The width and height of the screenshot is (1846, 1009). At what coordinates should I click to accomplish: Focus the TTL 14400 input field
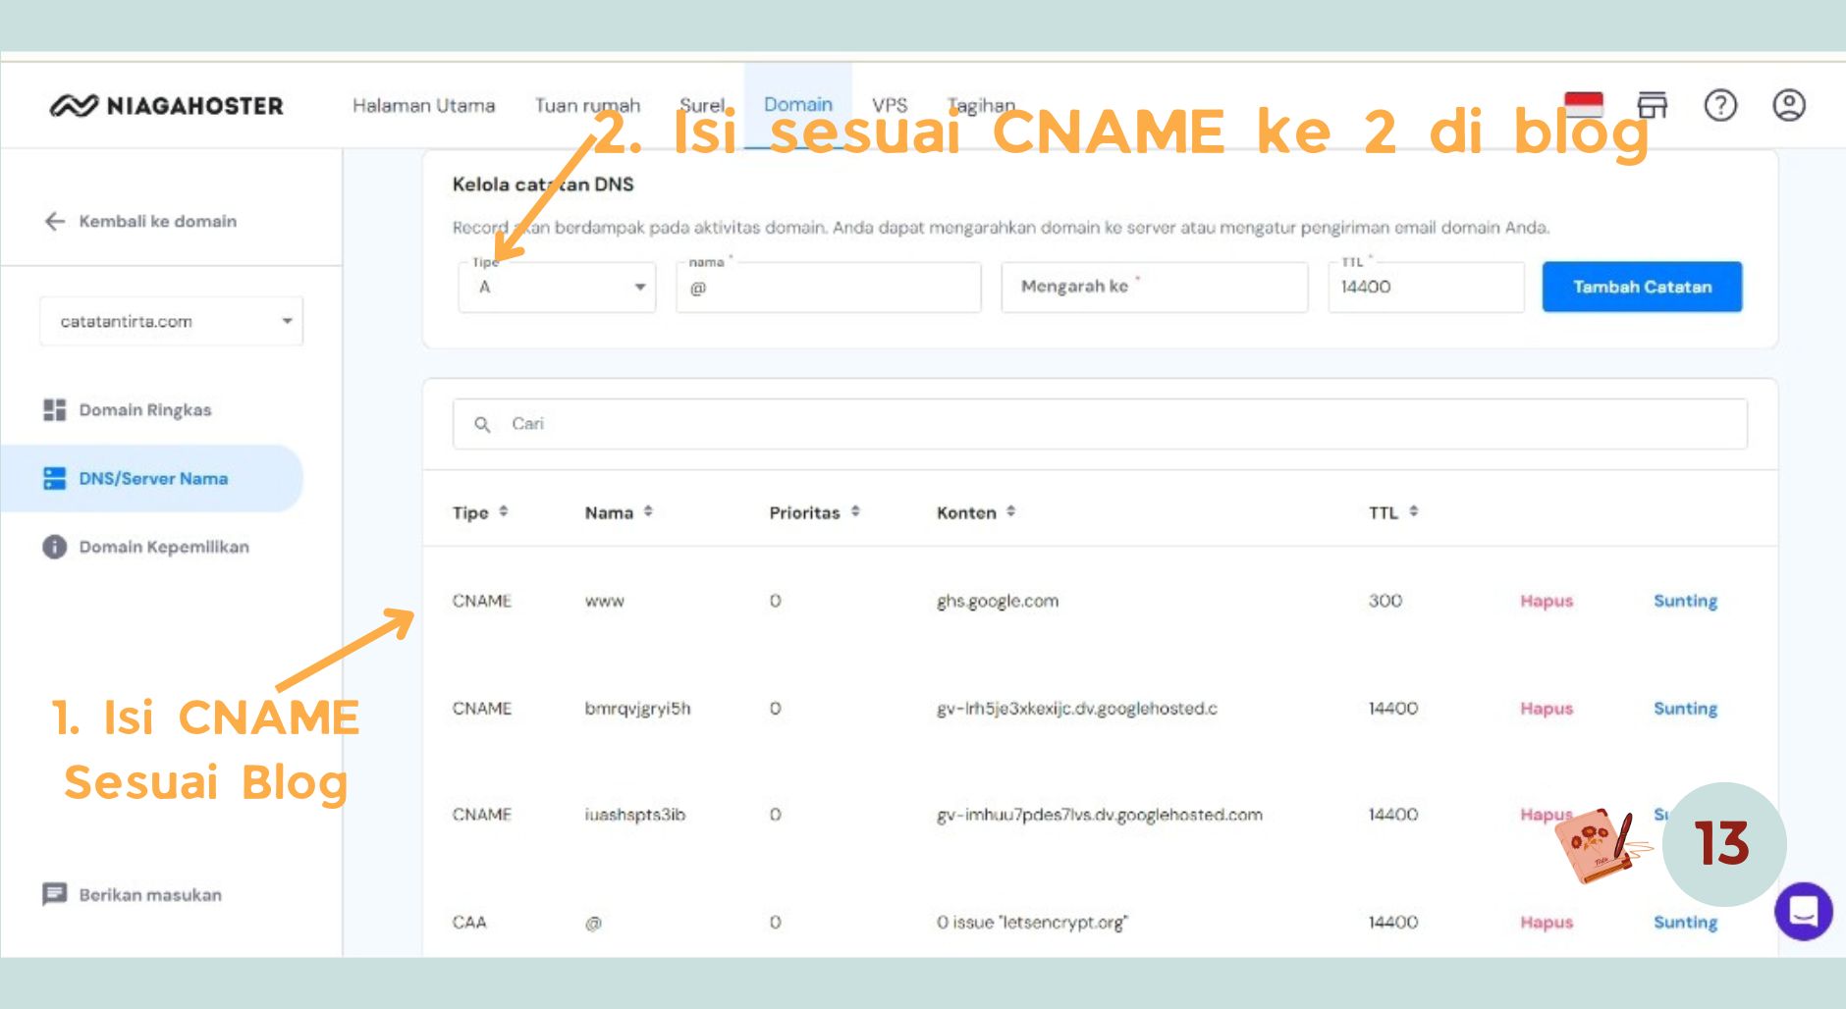pyautogui.click(x=1426, y=287)
